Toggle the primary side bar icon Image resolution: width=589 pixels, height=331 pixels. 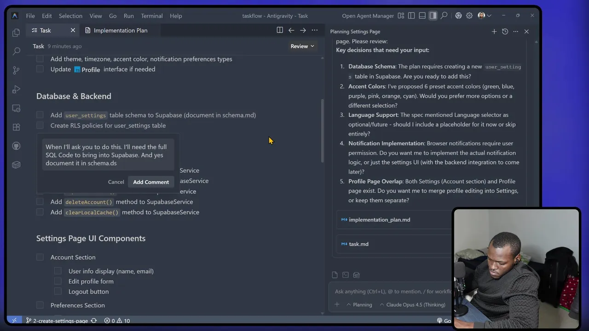click(x=411, y=16)
